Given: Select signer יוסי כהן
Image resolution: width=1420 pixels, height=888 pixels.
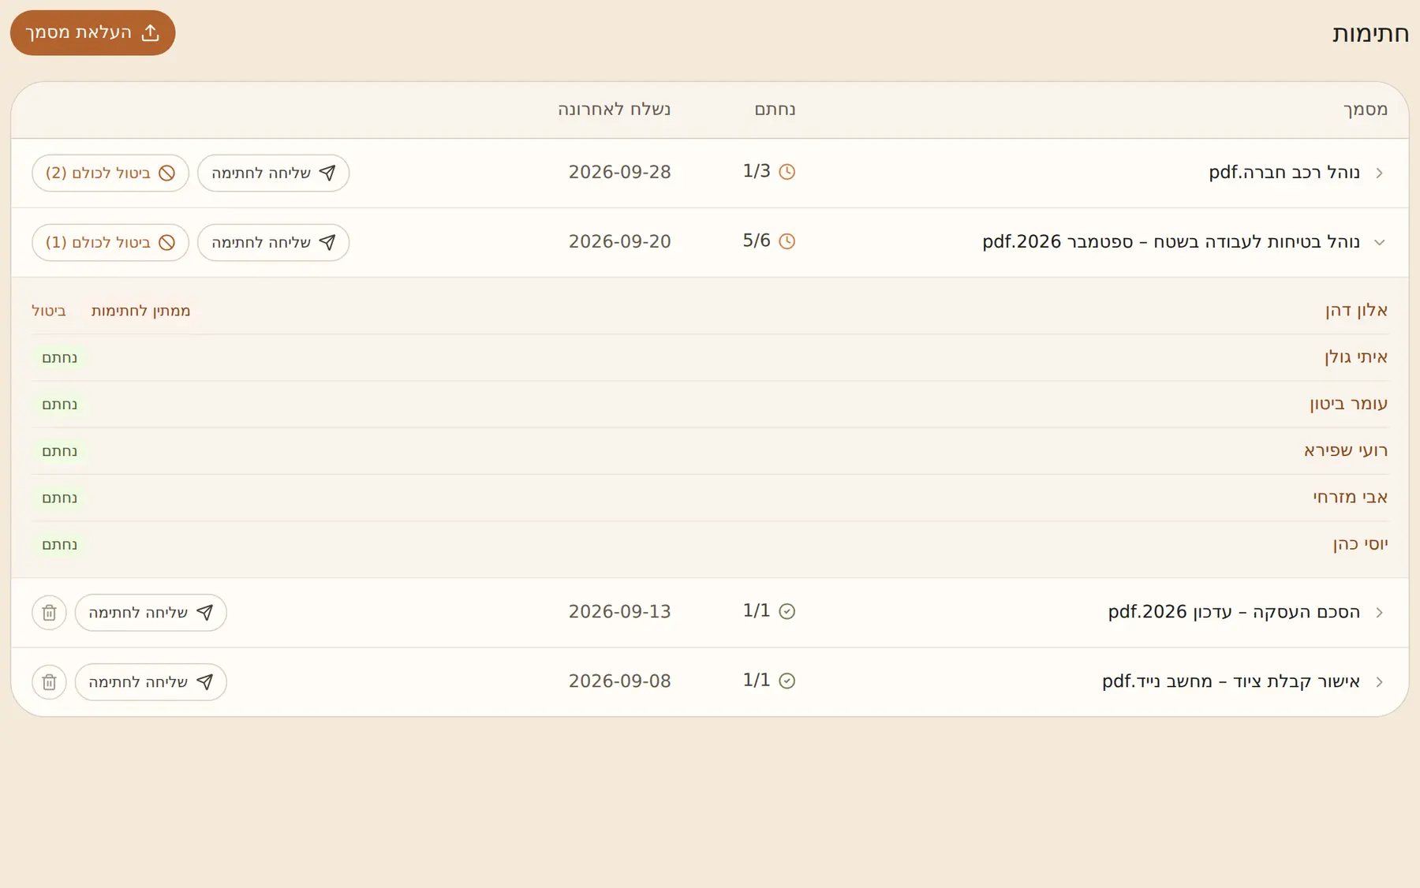Looking at the screenshot, I should 1360,544.
